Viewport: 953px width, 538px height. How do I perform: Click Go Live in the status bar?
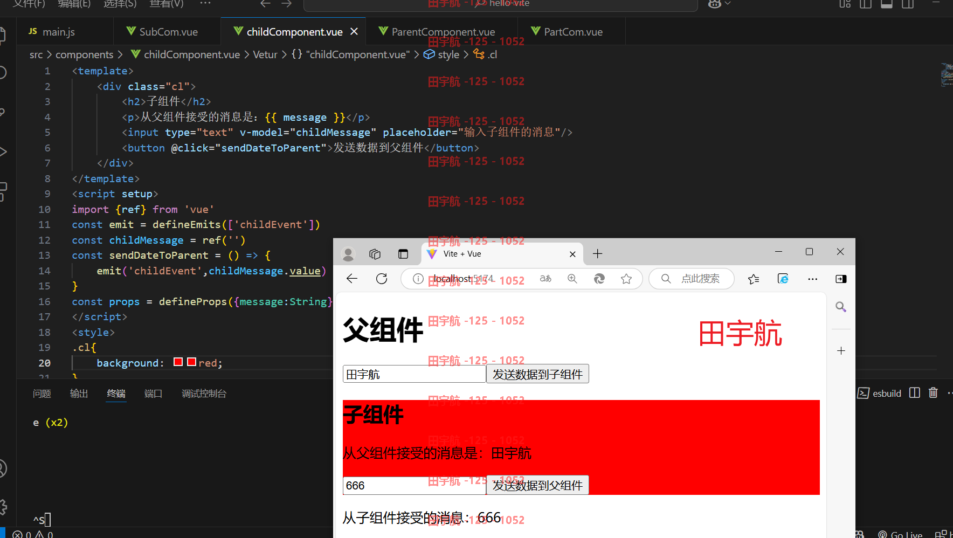click(x=900, y=534)
